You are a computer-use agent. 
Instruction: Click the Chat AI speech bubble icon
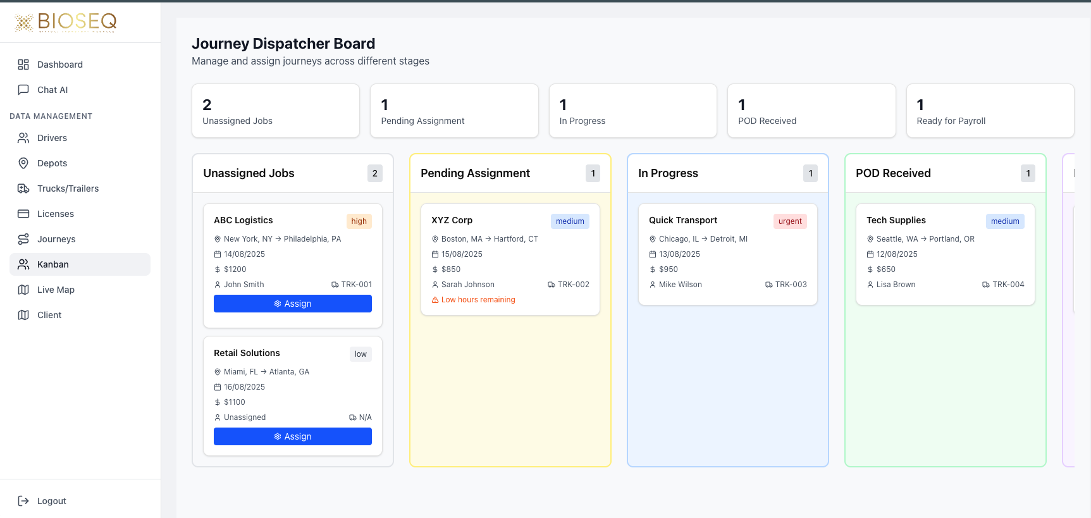pos(23,90)
